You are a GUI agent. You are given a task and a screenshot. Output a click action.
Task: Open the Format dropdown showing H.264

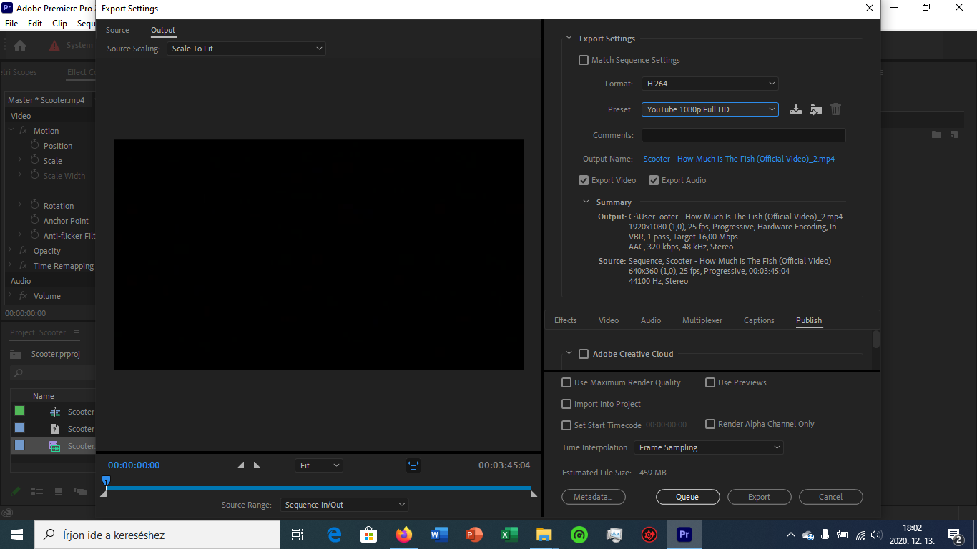710,84
